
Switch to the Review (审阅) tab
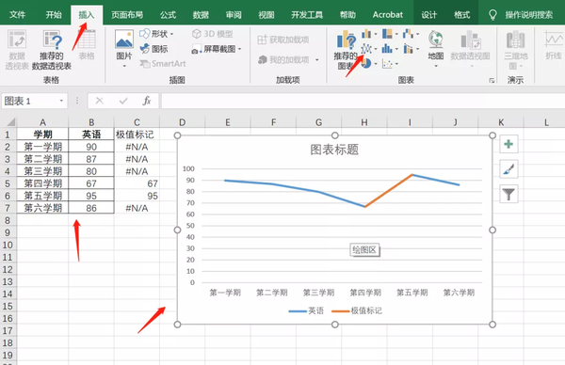click(x=234, y=15)
